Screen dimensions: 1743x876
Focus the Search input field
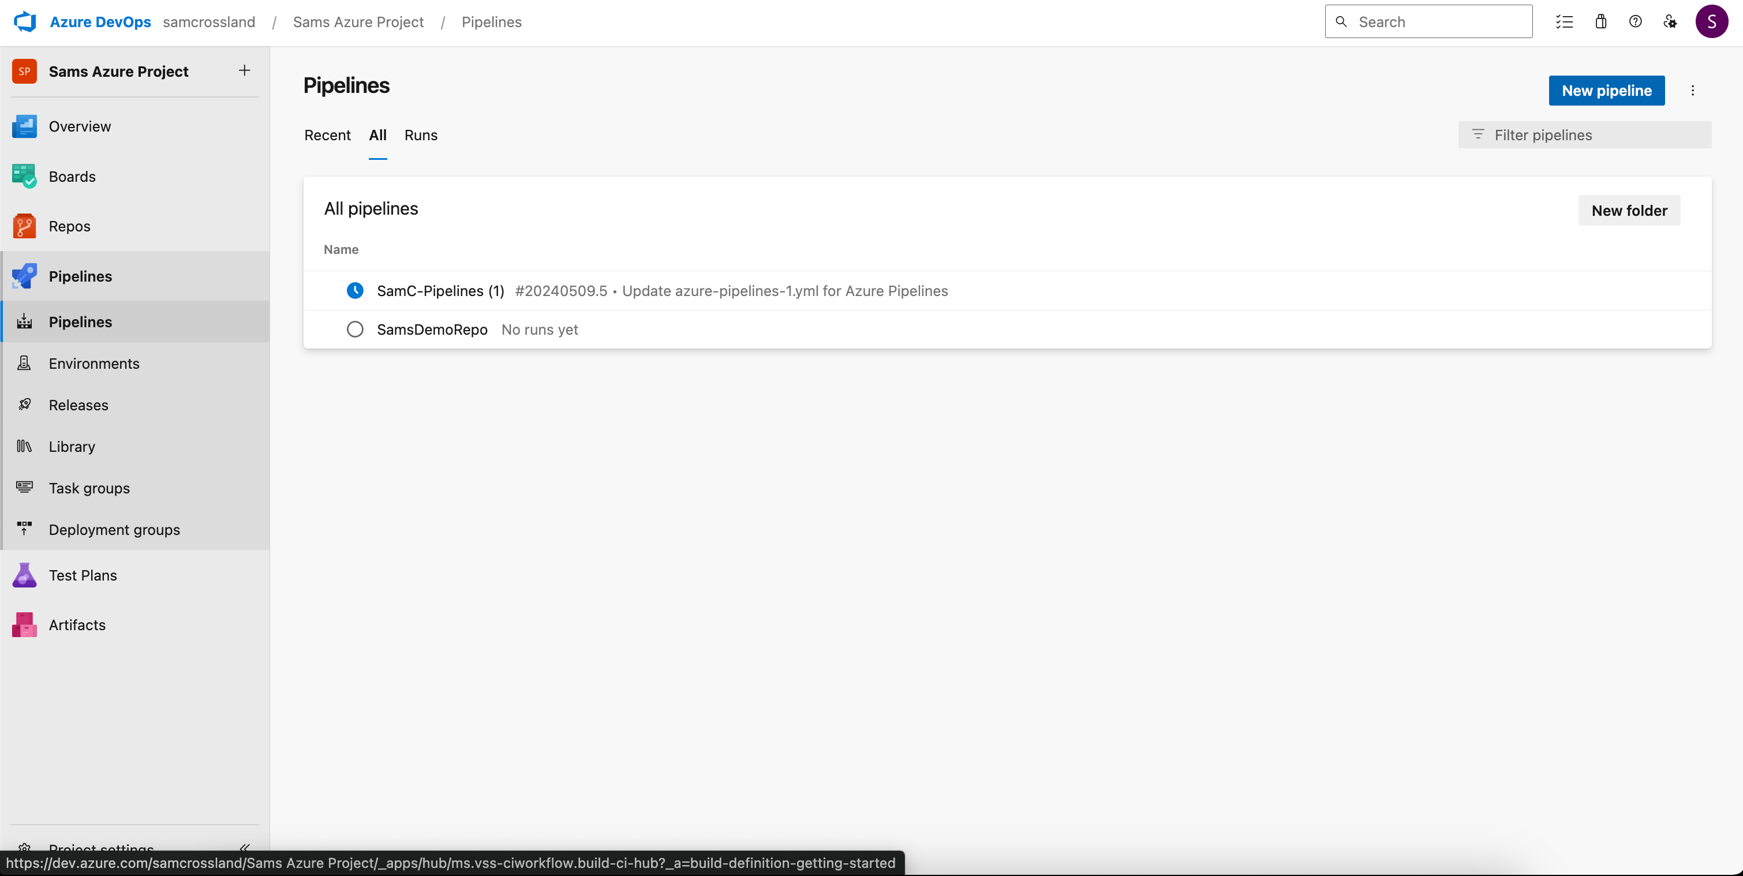(x=1428, y=22)
